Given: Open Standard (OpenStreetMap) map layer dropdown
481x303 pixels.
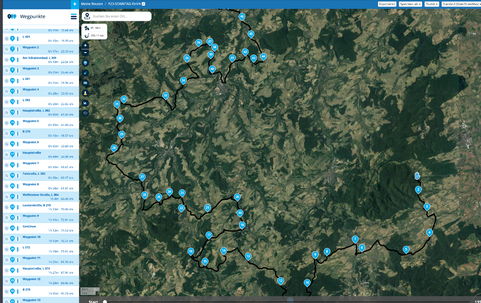Looking at the screenshot, I should pos(462,4).
